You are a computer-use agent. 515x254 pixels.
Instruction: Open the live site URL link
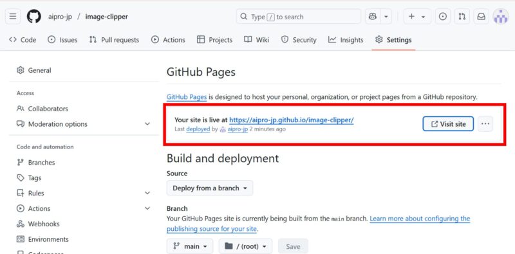coord(292,120)
